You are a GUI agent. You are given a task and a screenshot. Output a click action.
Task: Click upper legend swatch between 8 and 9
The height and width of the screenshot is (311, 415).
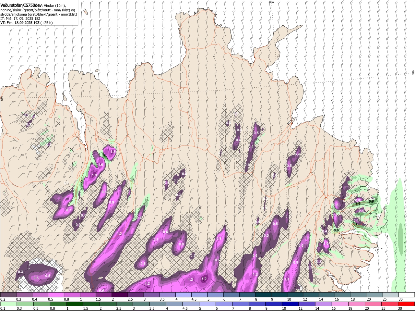263,294
